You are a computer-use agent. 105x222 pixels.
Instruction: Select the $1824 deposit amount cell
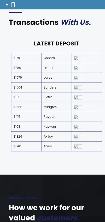tap(26, 137)
